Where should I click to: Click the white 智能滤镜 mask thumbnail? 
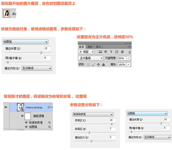tap(28, 116)
